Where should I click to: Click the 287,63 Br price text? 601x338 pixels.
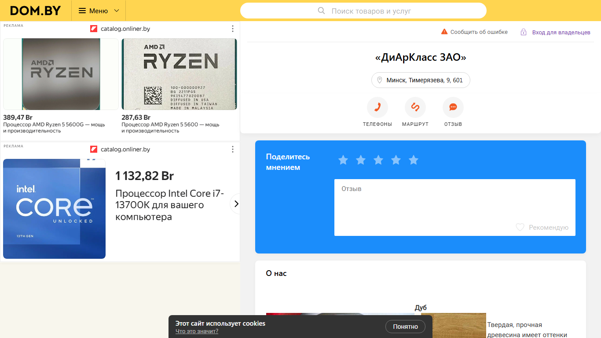(136, 118)
